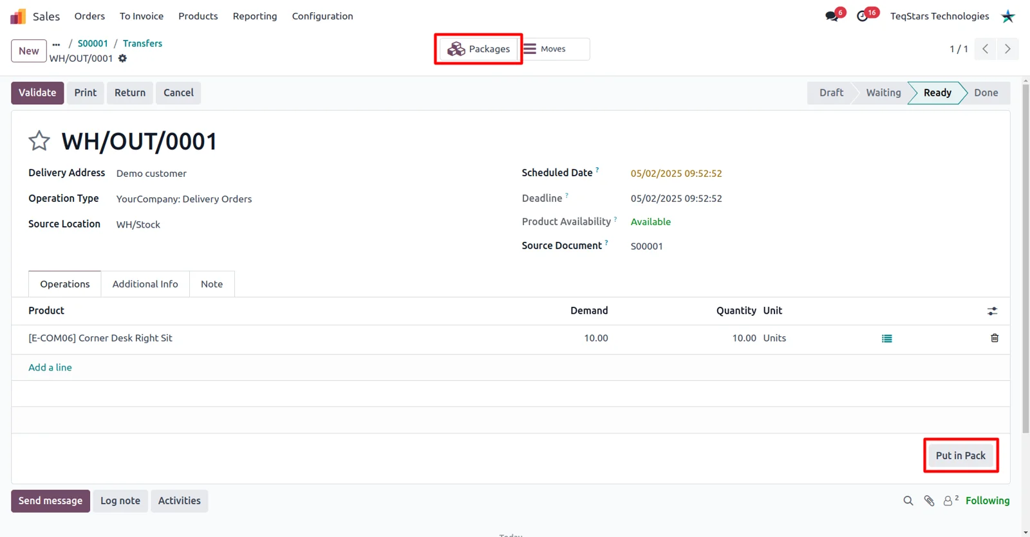The width and height of the screenshot is (1030, 537).
Task: Open the activities clock icon
Action: 863,16
